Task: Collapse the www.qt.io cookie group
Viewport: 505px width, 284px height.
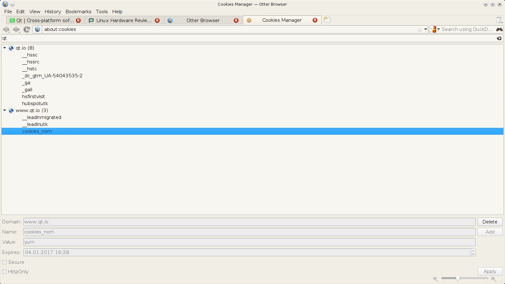Action: point(5,110)
